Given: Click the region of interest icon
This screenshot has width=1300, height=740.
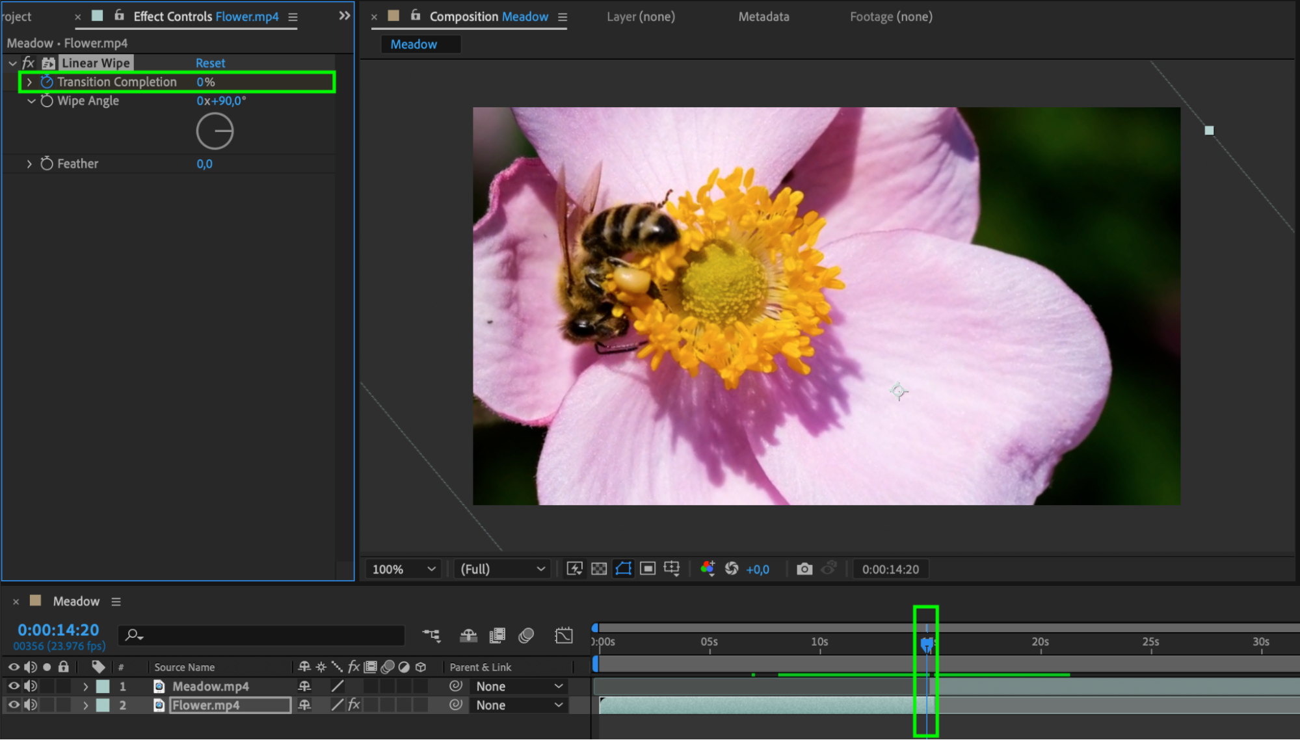Looking at the screenshot, I should (x=648, y=569).
